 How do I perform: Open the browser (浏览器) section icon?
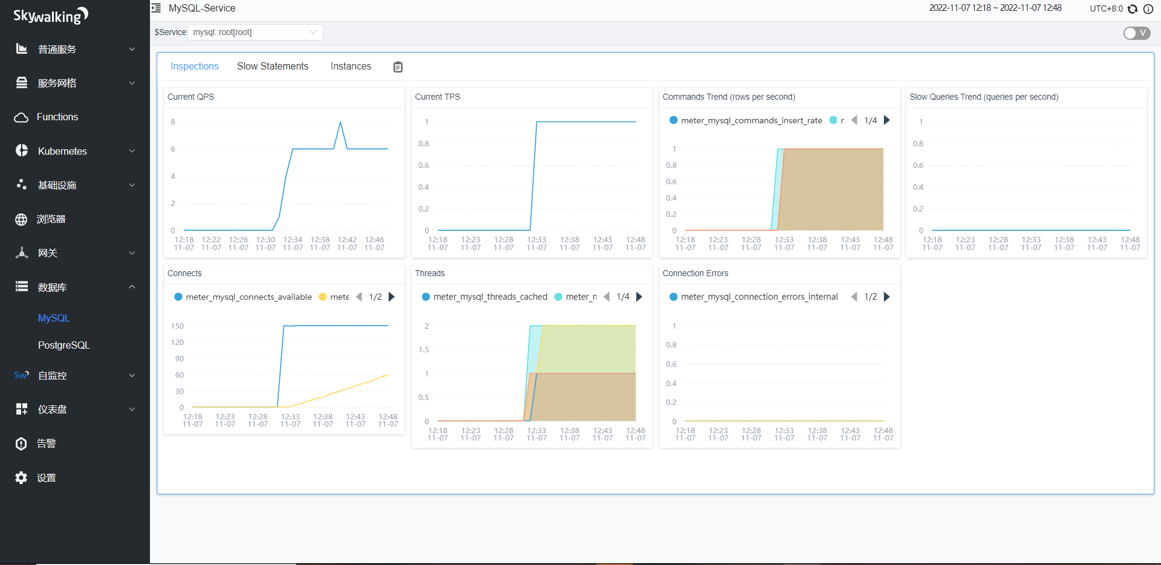click(21, 219)
